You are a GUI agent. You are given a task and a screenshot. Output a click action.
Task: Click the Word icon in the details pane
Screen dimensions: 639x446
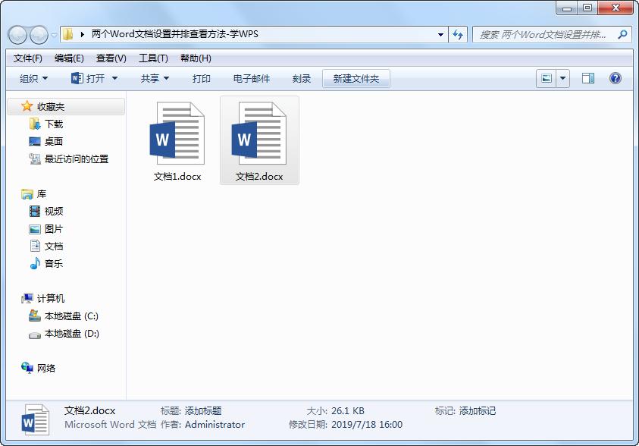tap(36, 419)
